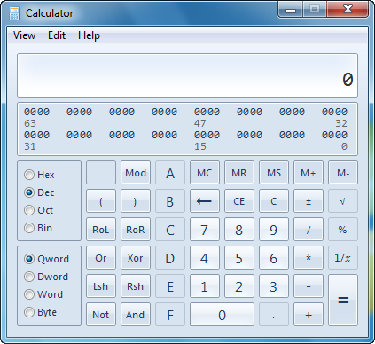The width and height of the screenshot is (375, 344).
Task: Click the percent button
Action: tap(343, 230)
